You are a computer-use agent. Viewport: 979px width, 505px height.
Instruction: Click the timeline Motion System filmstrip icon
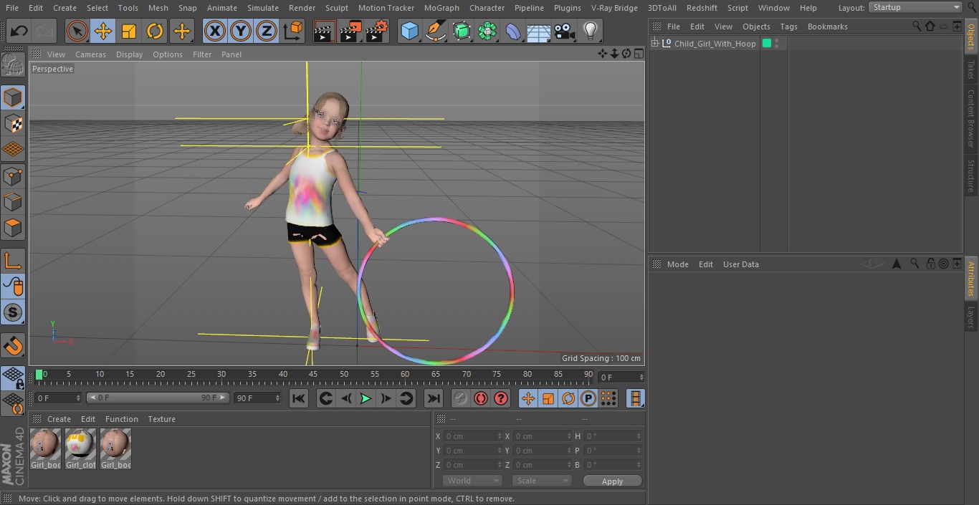tap(635, 398)
